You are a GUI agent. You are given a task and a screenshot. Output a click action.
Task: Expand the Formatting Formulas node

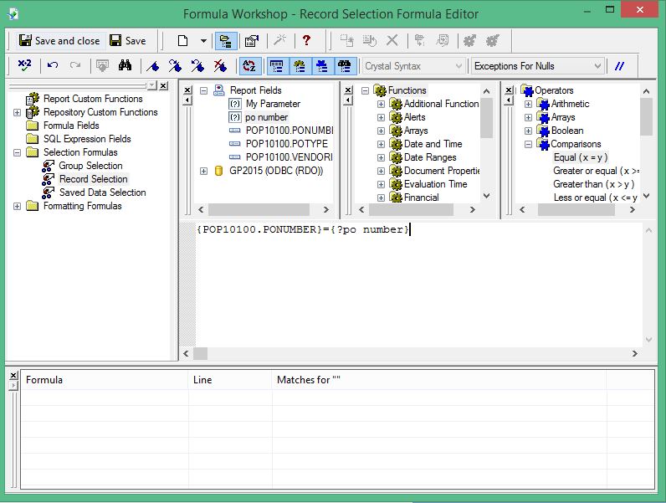coord(17,207)
